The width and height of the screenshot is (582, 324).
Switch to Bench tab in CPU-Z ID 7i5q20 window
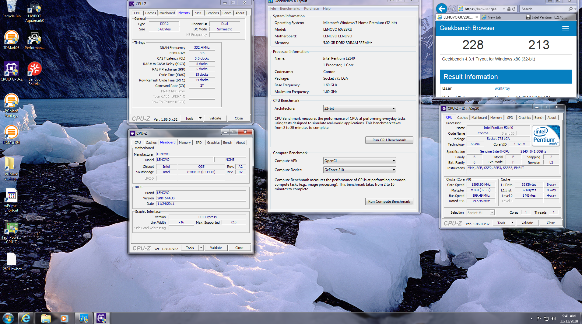[x=539, y=118]
